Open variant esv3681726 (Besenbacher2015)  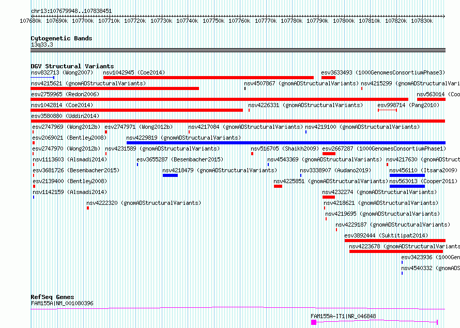coord(76,170)
